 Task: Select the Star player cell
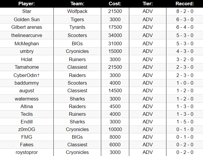click(27, 11)
